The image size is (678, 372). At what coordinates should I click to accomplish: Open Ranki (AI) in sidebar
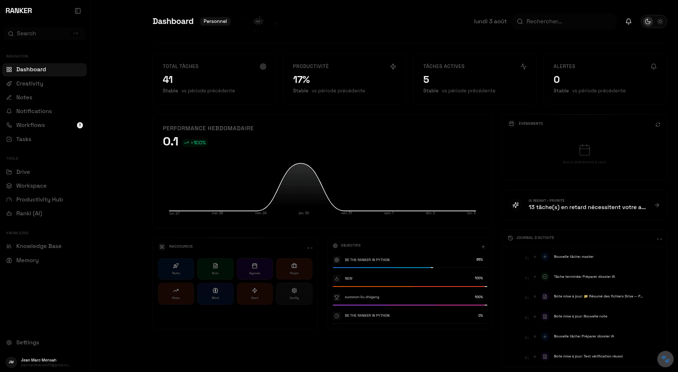click(x=44, y=213)
